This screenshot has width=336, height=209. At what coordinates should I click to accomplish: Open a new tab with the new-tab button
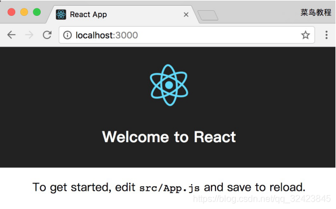tap(208, 15)
